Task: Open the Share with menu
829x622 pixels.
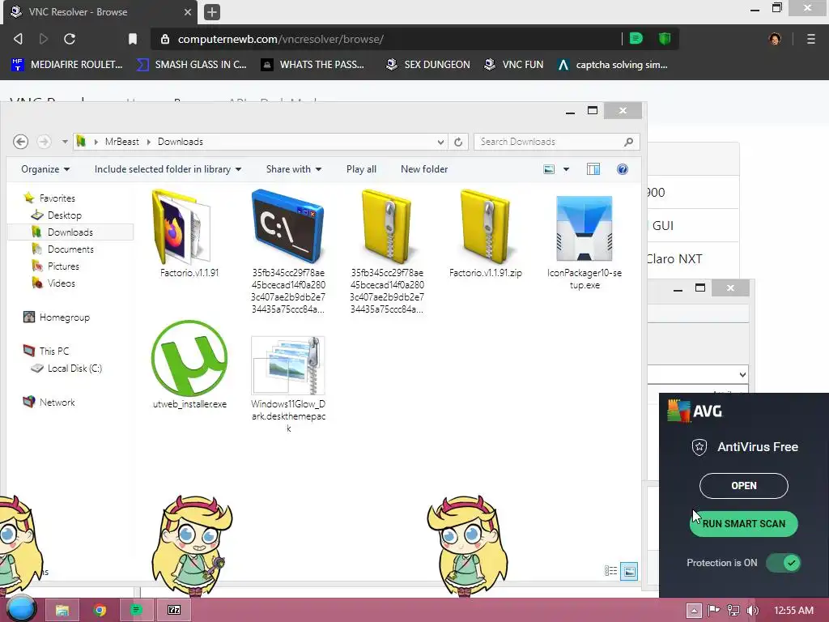Action: (x=293, y=169)
